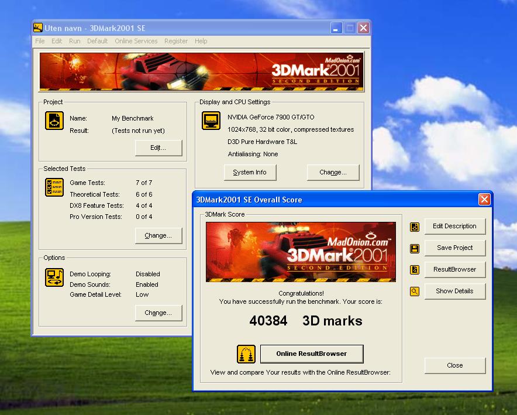Click the 40384 score value

[x=268, y=321]
